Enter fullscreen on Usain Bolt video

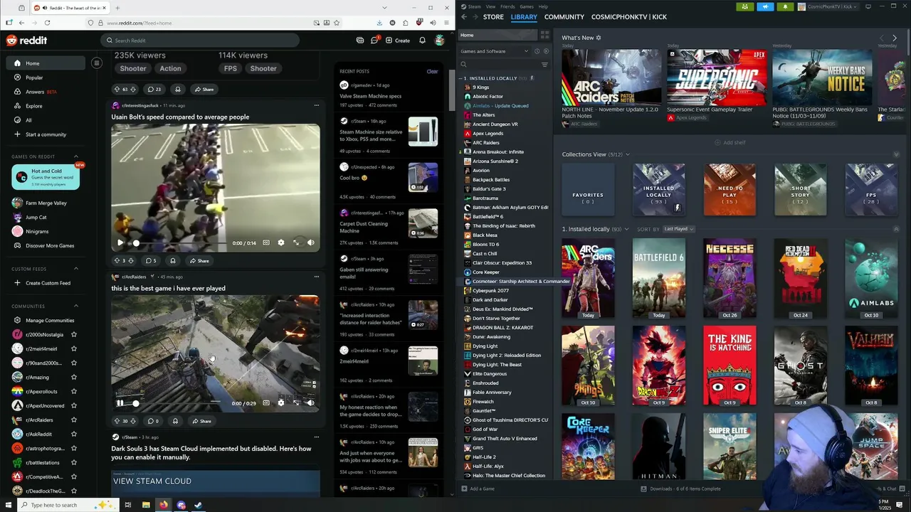[x=297, y=242]
